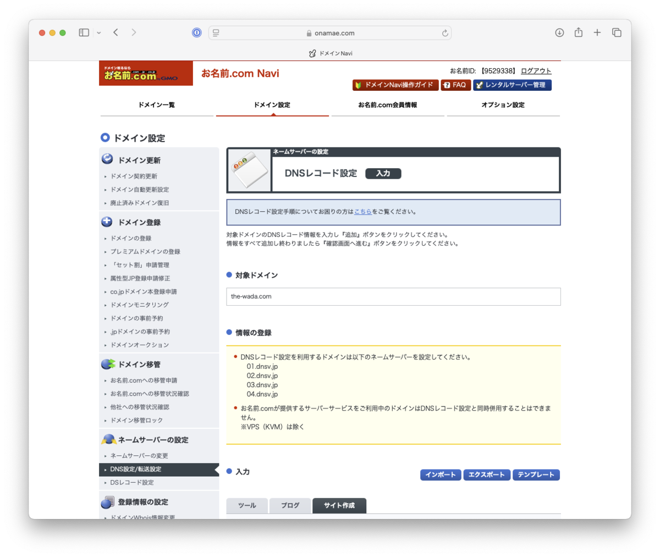
Task: Focus the onamae.com address bar
Action: click(x=330, y=33)
